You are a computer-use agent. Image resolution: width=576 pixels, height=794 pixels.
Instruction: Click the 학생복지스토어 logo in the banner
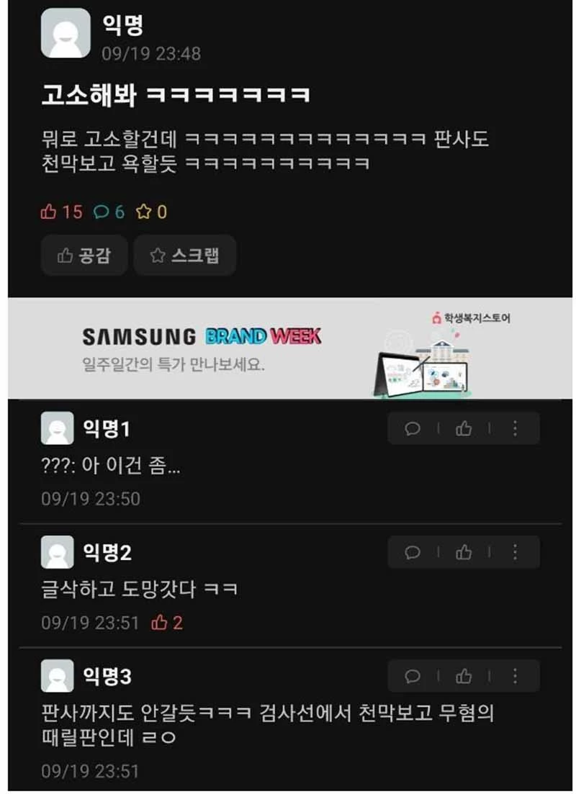click(471, 318)
